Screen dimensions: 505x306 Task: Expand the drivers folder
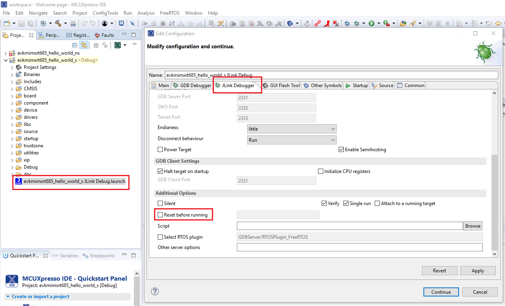[12, 117]
